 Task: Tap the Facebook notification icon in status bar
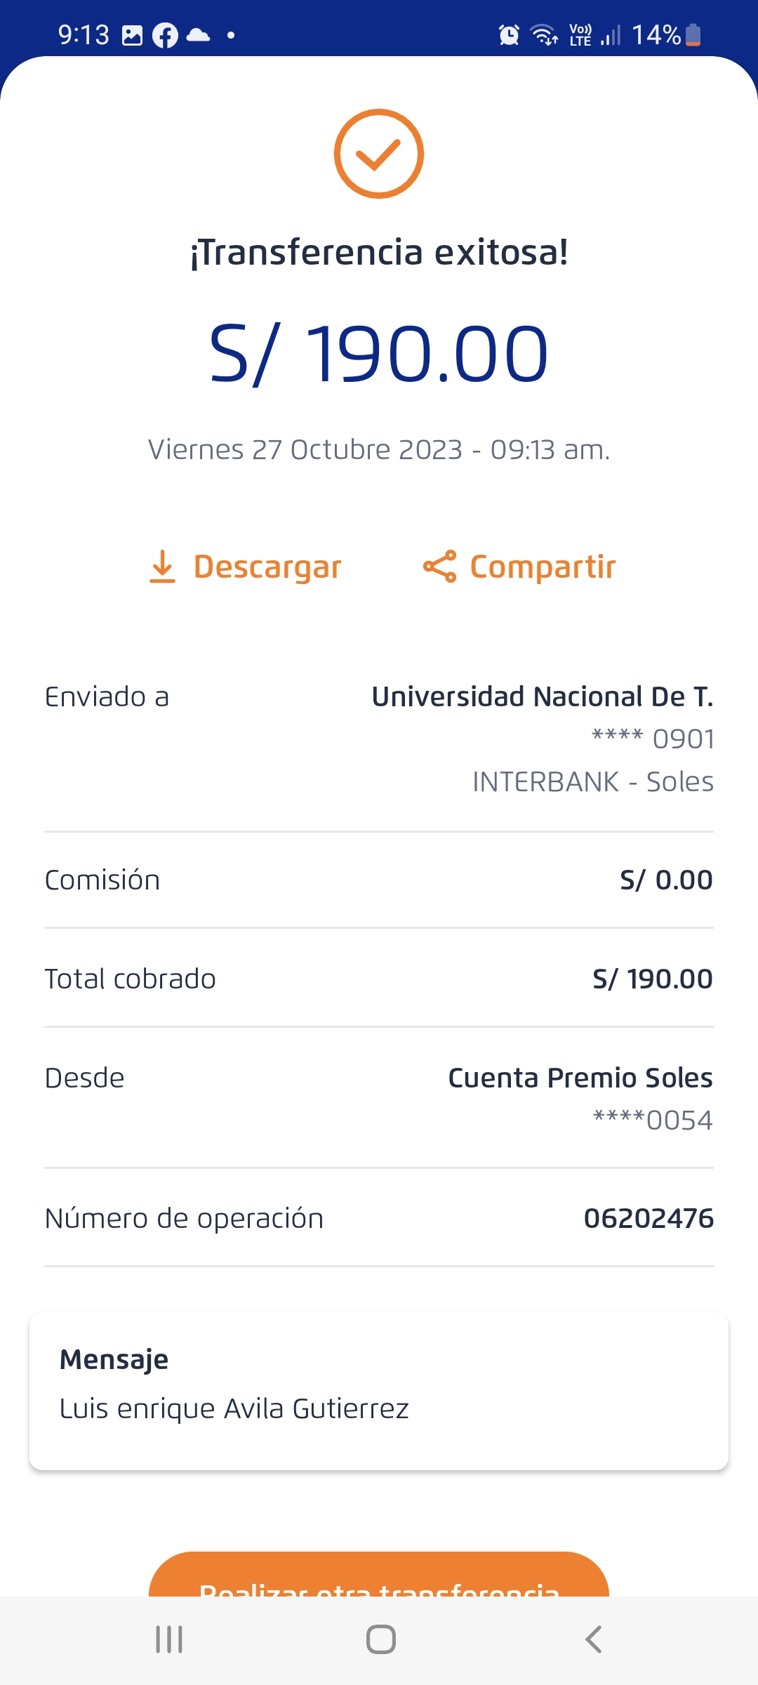tap(165, 35)
